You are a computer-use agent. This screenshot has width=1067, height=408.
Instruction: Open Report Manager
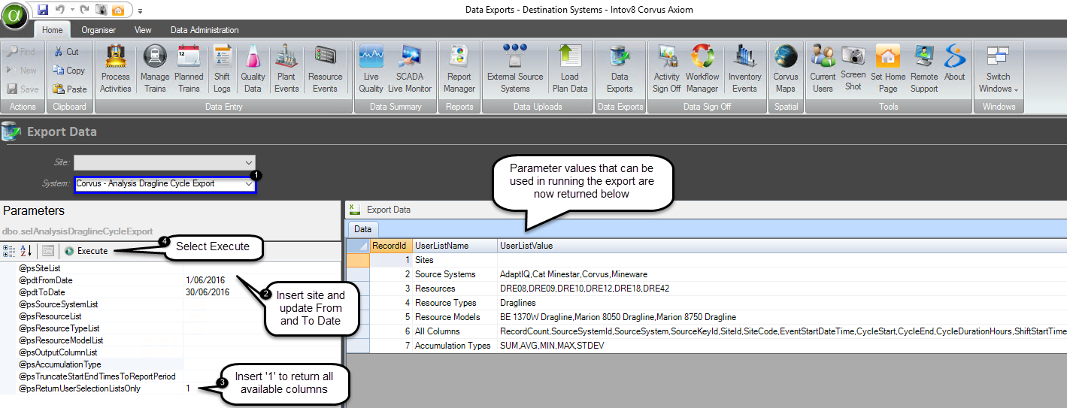pos(459,68)
